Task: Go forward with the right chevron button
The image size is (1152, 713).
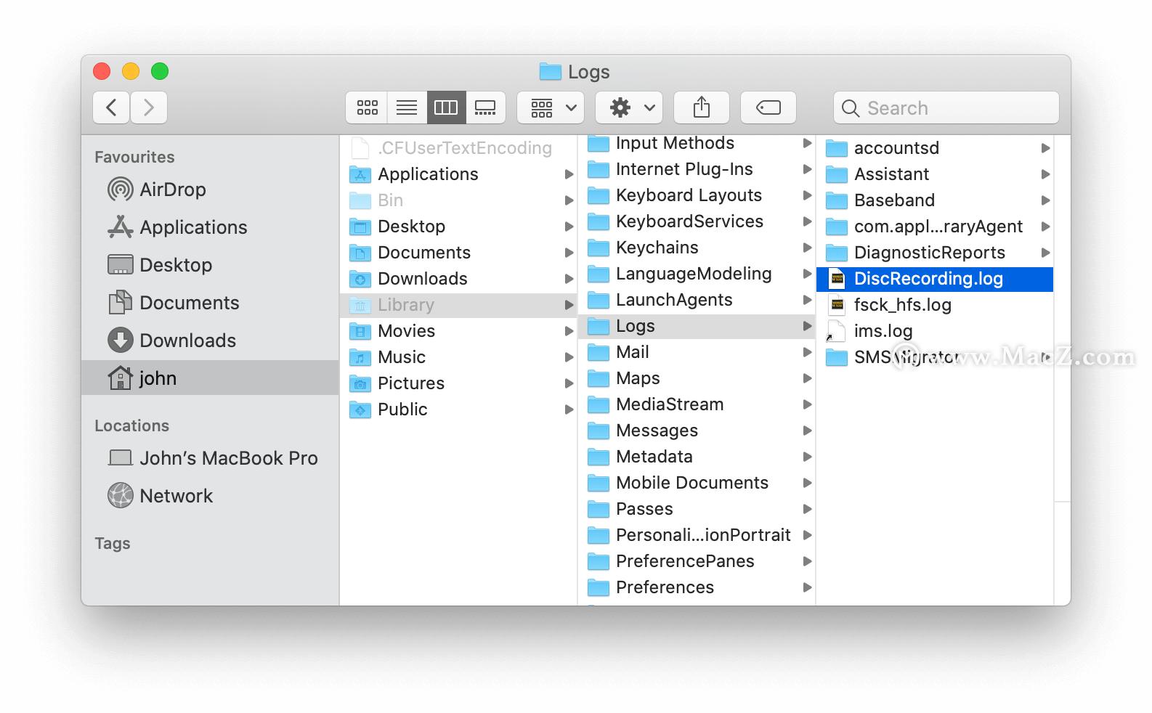Action: (149, 107)
